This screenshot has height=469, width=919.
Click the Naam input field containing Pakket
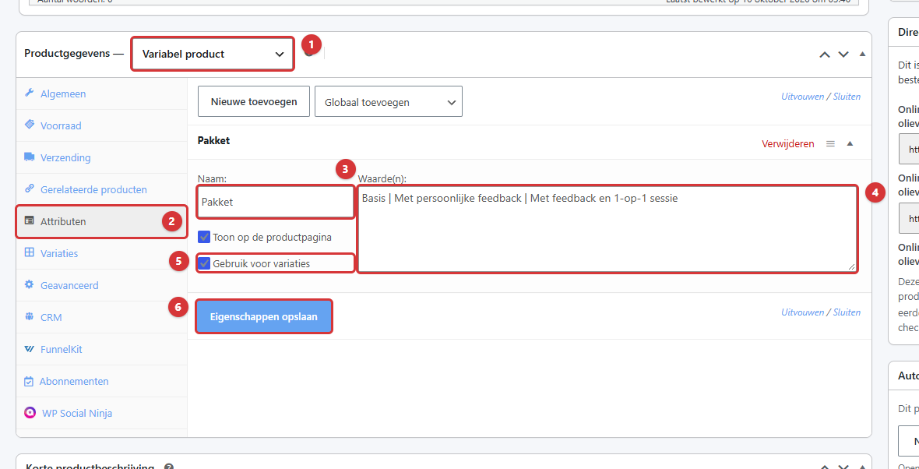[276, 202]
